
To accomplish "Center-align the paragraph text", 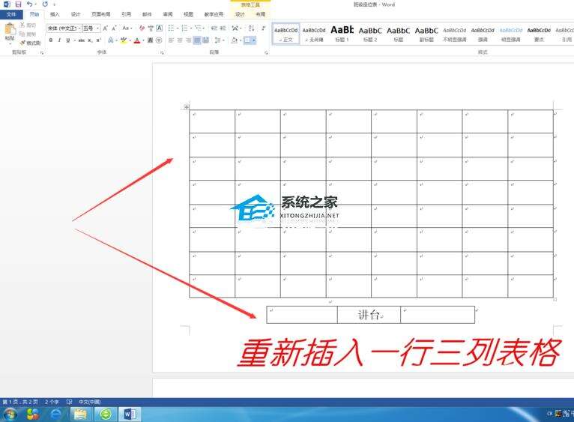I will pos(180,40).
